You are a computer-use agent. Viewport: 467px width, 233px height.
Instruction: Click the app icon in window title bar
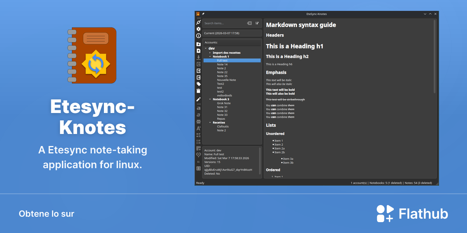[198, 14]
